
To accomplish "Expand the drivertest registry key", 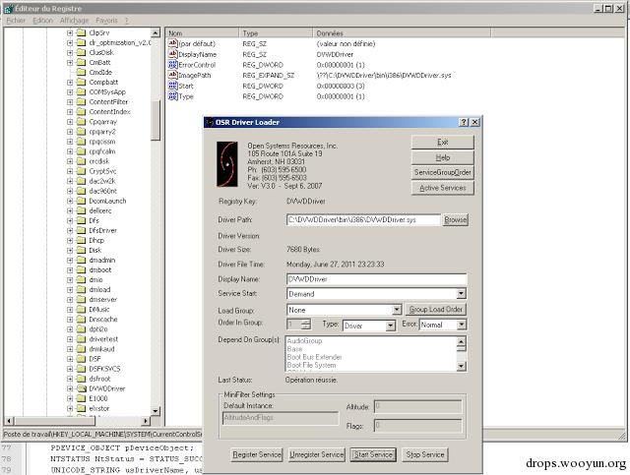I will (70, 339).
